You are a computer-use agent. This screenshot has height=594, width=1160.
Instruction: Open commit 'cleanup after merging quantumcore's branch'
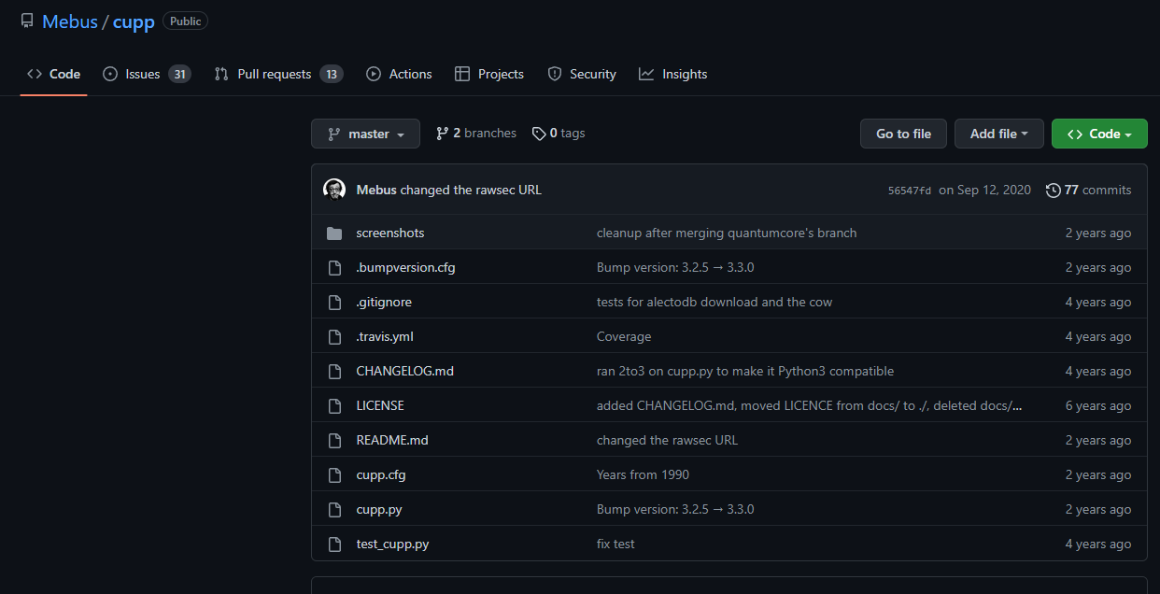pyautogui.click(x=727, y=233)
